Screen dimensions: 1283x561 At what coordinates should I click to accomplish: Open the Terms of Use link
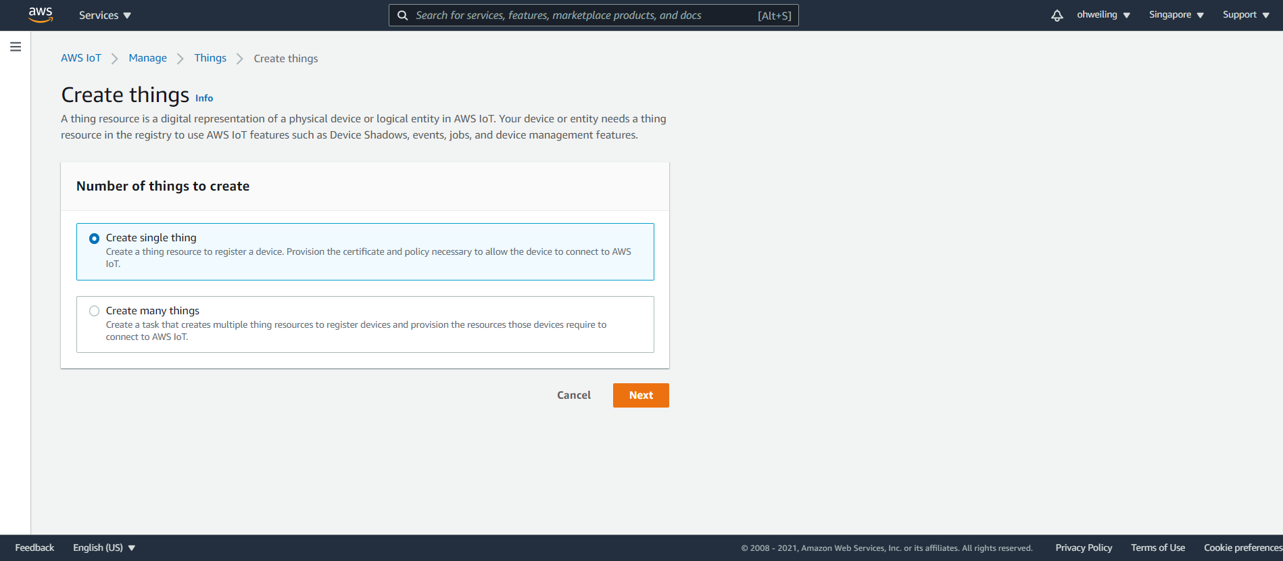click(1158, 547)
